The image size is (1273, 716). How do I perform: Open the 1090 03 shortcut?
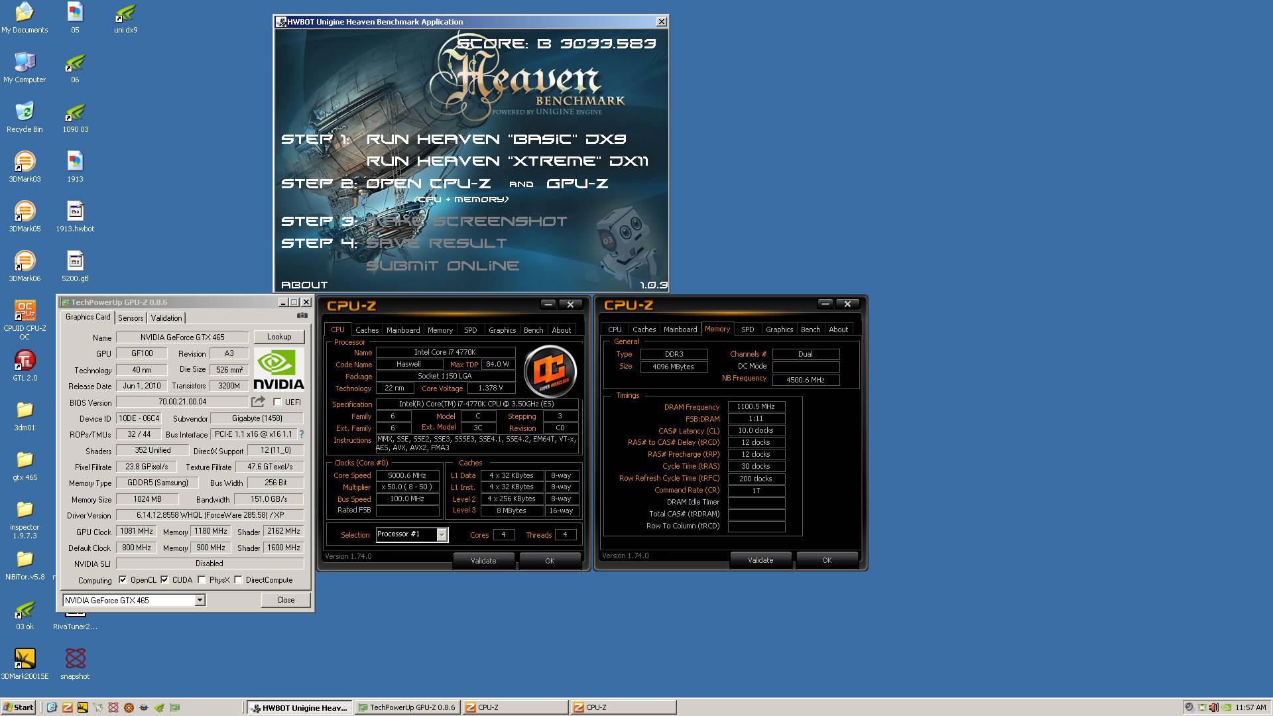[75, 117]
